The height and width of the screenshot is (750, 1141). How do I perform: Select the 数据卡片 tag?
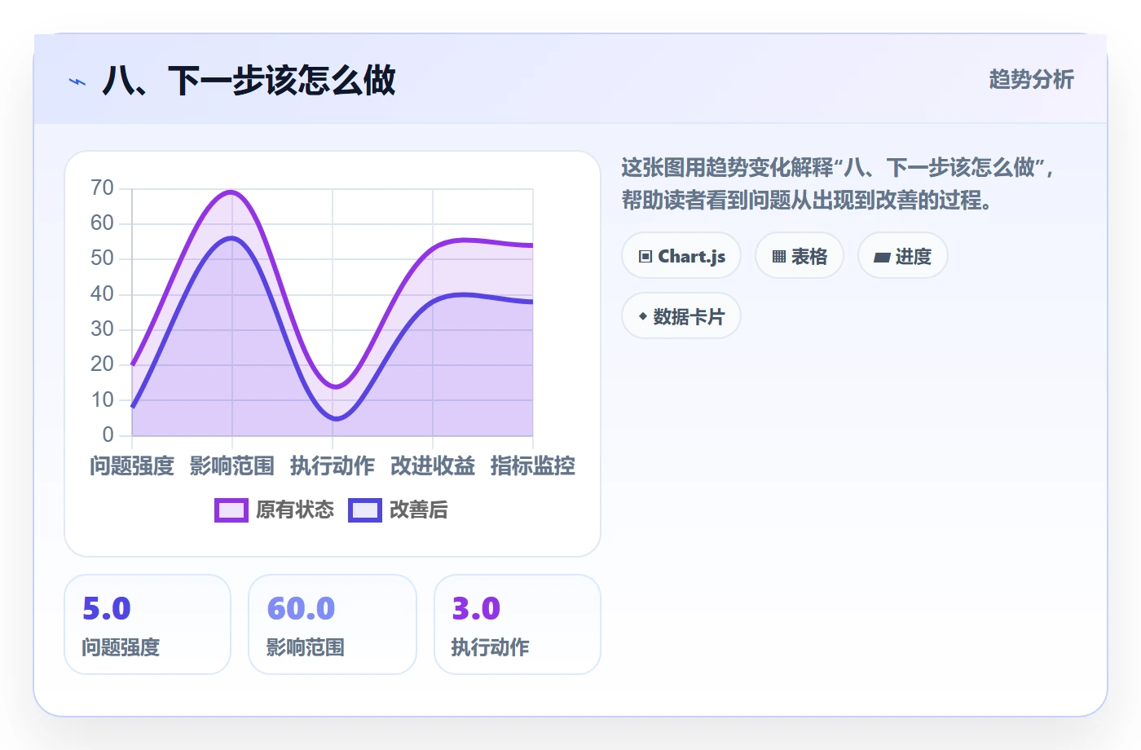click(681, 316)
